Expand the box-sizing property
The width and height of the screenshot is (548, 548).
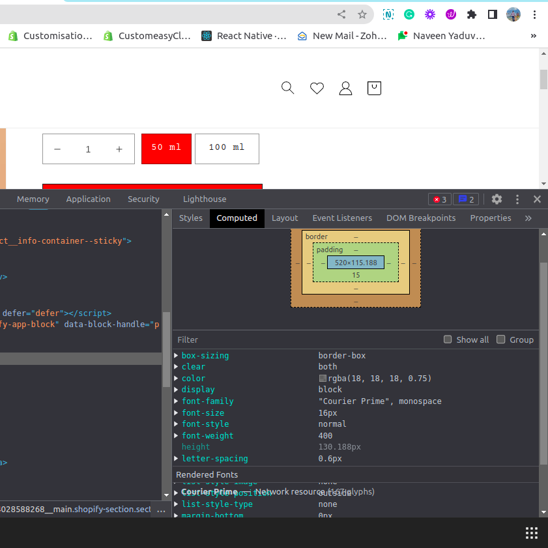pos(176,355)
